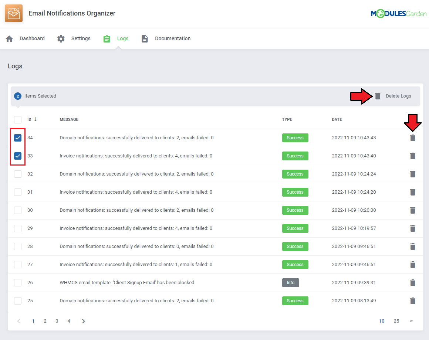The width and height of the screenshot is (429, 340).
Task: Delete log entry 28 with its trash icon
Action: (x=413, y=246)
